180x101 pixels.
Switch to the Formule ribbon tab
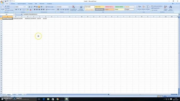pyautogui.click(x=30, y=4)
